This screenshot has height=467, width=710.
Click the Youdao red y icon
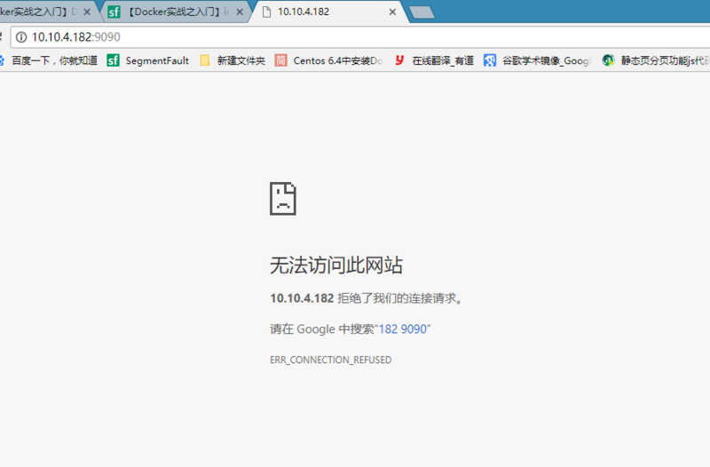coord(398,60)
